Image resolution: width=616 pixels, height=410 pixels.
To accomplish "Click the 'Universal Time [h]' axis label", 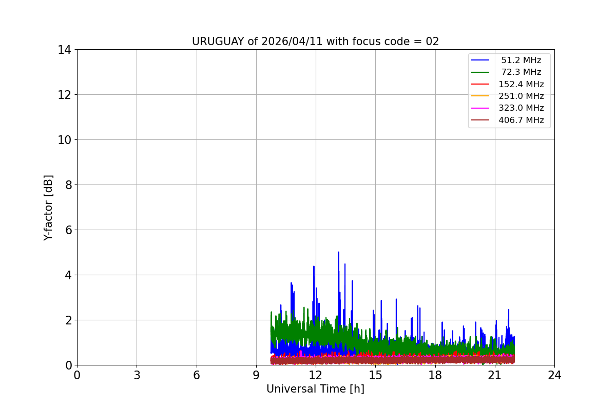I will 315,389.
